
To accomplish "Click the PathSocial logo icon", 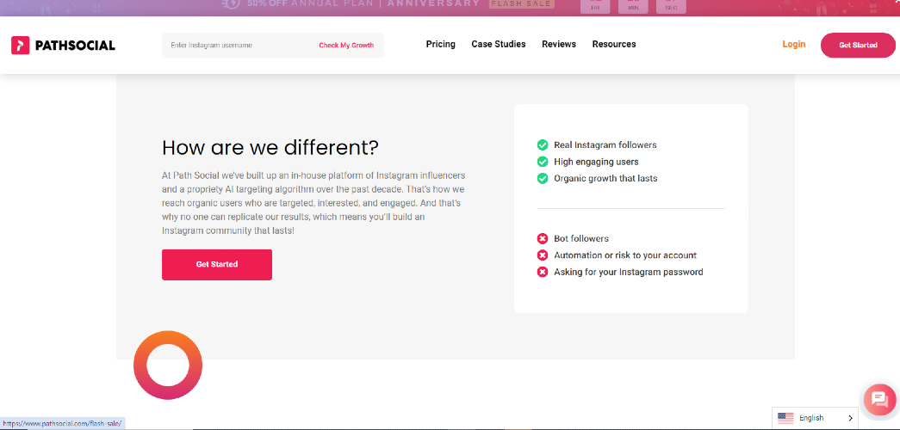I will [x=20, y=46].
